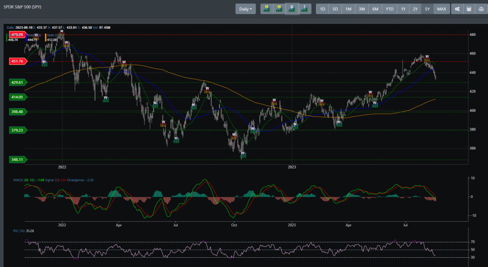Click the 360 price axis label
Image resolution: width=488 pixels, height=267 pixels.
(x=472, y=148)
